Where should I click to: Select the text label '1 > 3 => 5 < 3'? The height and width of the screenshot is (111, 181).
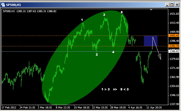pos(115,89)
